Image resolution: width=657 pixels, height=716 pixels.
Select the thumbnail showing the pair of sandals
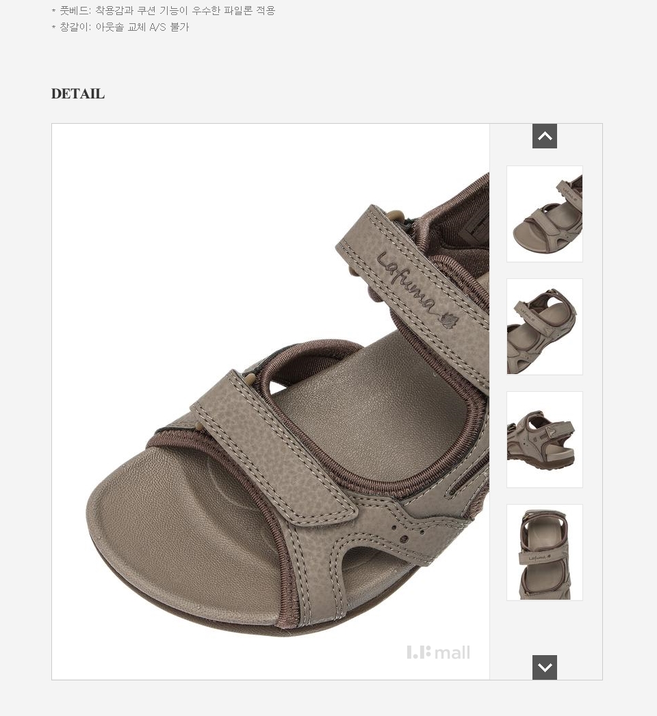coord(545,326)
